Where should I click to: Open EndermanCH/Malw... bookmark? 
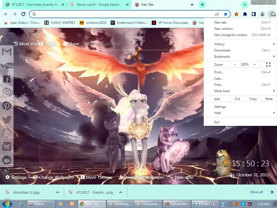[129, 23]
